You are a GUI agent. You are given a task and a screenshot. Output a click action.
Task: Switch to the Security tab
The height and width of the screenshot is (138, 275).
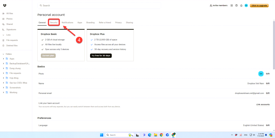coord(54,22)
